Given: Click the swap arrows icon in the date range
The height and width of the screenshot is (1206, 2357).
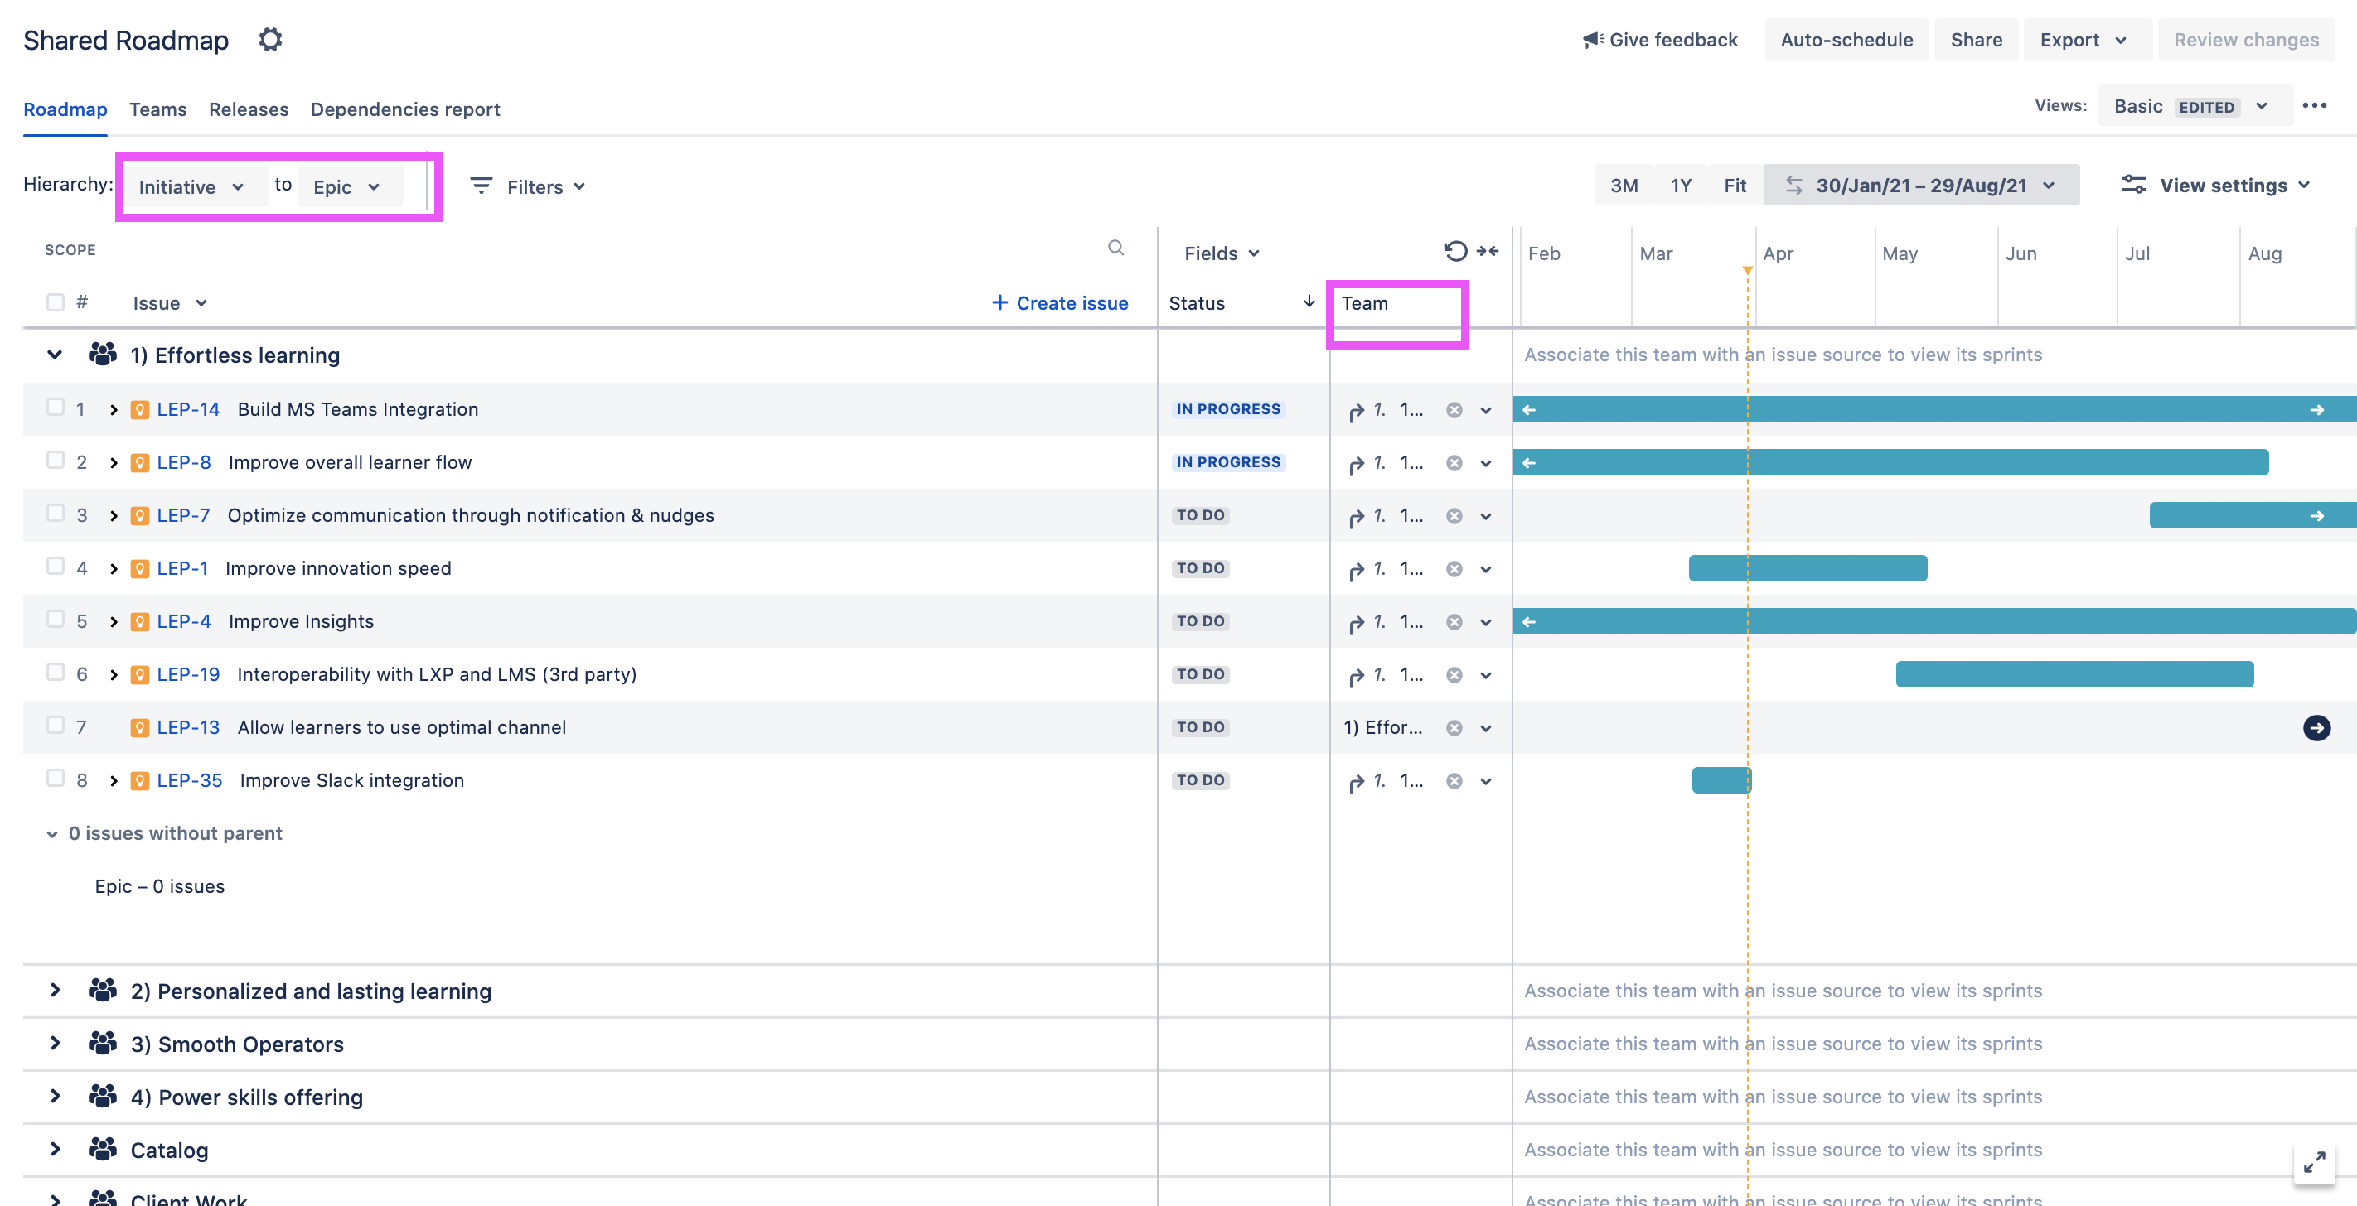Looking at the screenshot, I should pos(1795,184).
